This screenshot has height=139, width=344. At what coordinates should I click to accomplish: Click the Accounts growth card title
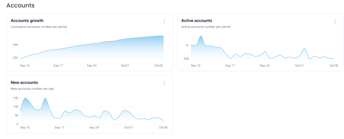(x=27, y=21)
